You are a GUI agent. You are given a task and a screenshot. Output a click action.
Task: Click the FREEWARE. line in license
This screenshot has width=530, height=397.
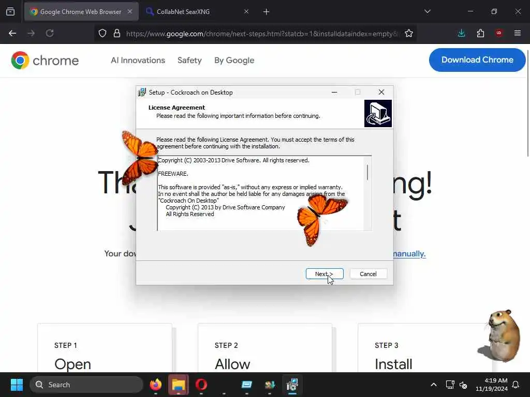(173, 174)
